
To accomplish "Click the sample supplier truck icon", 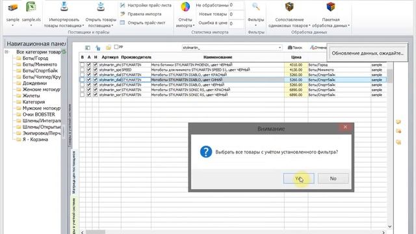I will coord(12,7).
